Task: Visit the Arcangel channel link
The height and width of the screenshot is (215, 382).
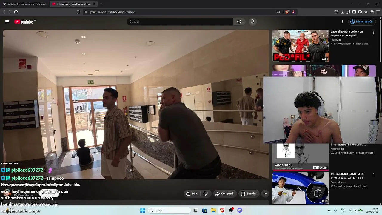Action: click(335, 149)
